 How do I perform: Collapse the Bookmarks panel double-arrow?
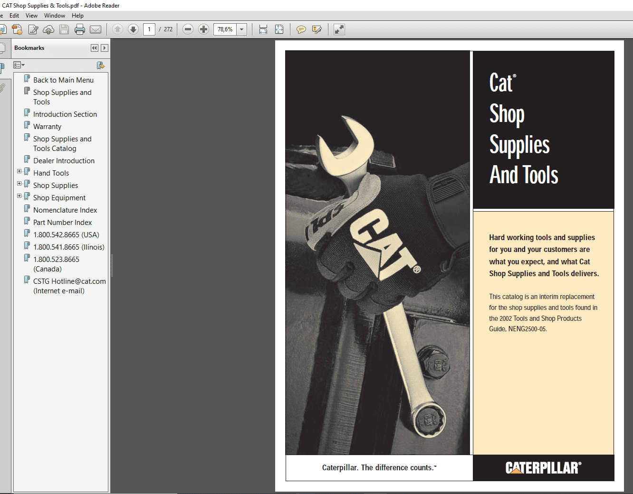95,48
